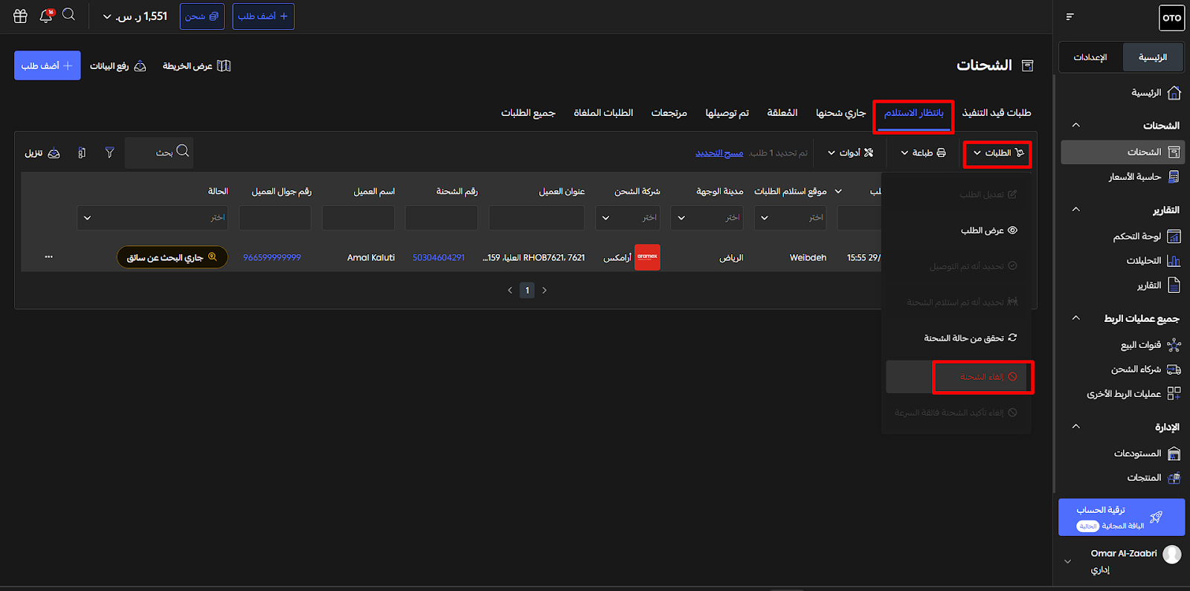This screenshot has width=1190, height=591.
Task: Collapse the الشحنات sidebar section
Action: click(x=1075, y=125)
